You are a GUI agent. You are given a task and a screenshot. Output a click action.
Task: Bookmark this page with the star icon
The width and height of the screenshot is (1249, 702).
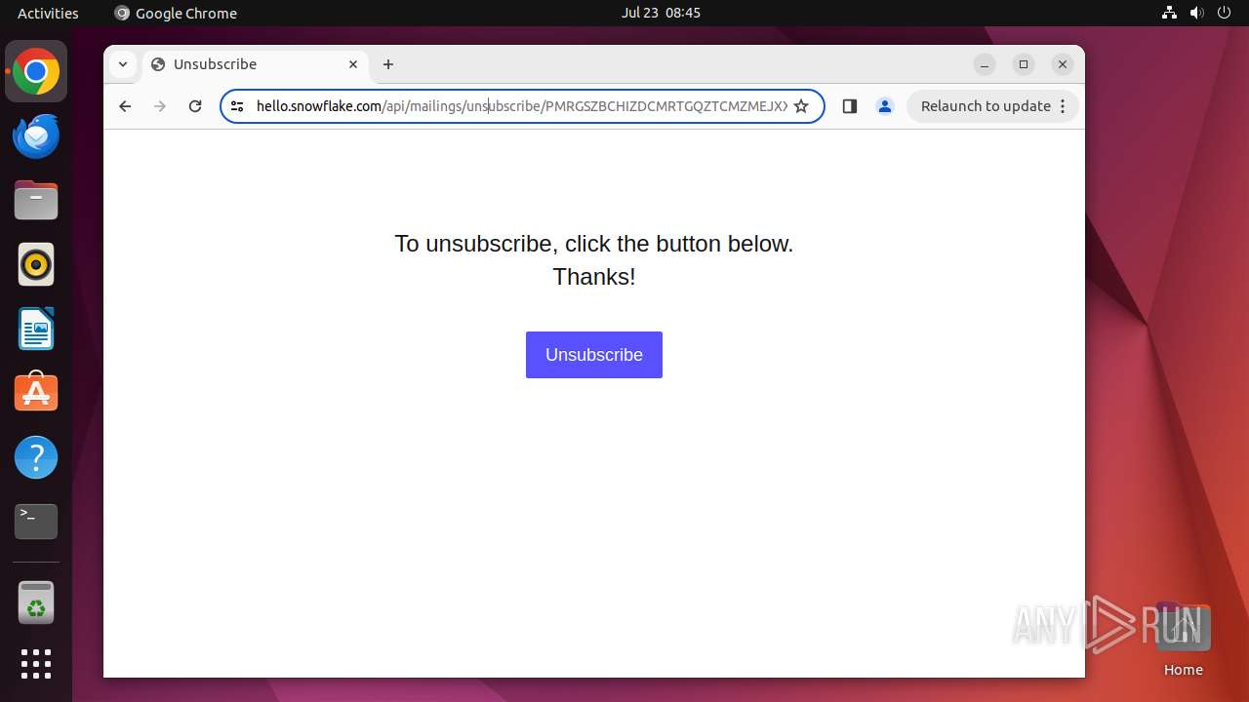point(801,106)
